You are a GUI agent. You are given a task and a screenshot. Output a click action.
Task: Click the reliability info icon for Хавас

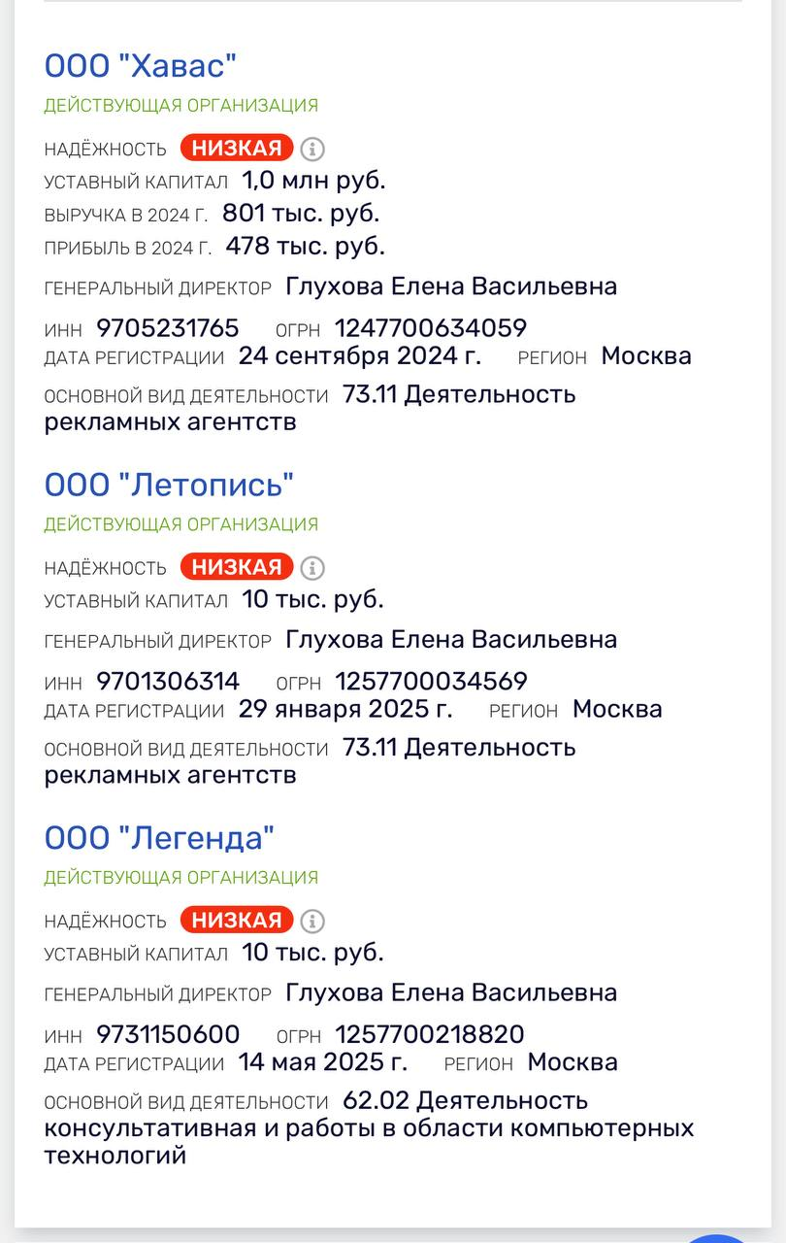312,149
